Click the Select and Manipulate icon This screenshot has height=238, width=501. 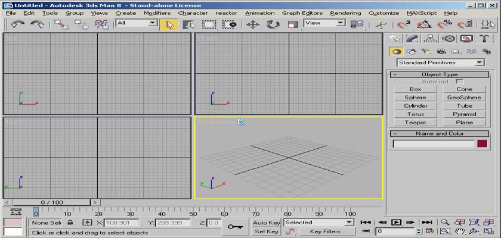pyautogui.click(x=381, y=24)
